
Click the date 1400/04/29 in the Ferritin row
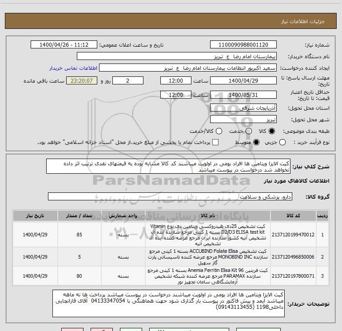pyautogui.click(x=35, y=276)
